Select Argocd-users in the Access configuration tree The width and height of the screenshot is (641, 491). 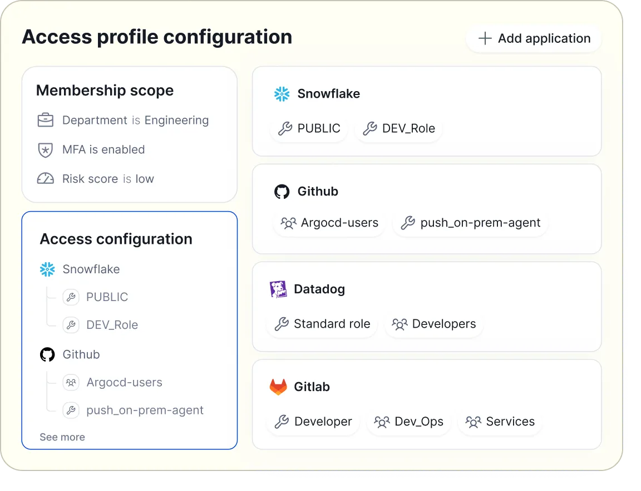[x=124, y=383]
